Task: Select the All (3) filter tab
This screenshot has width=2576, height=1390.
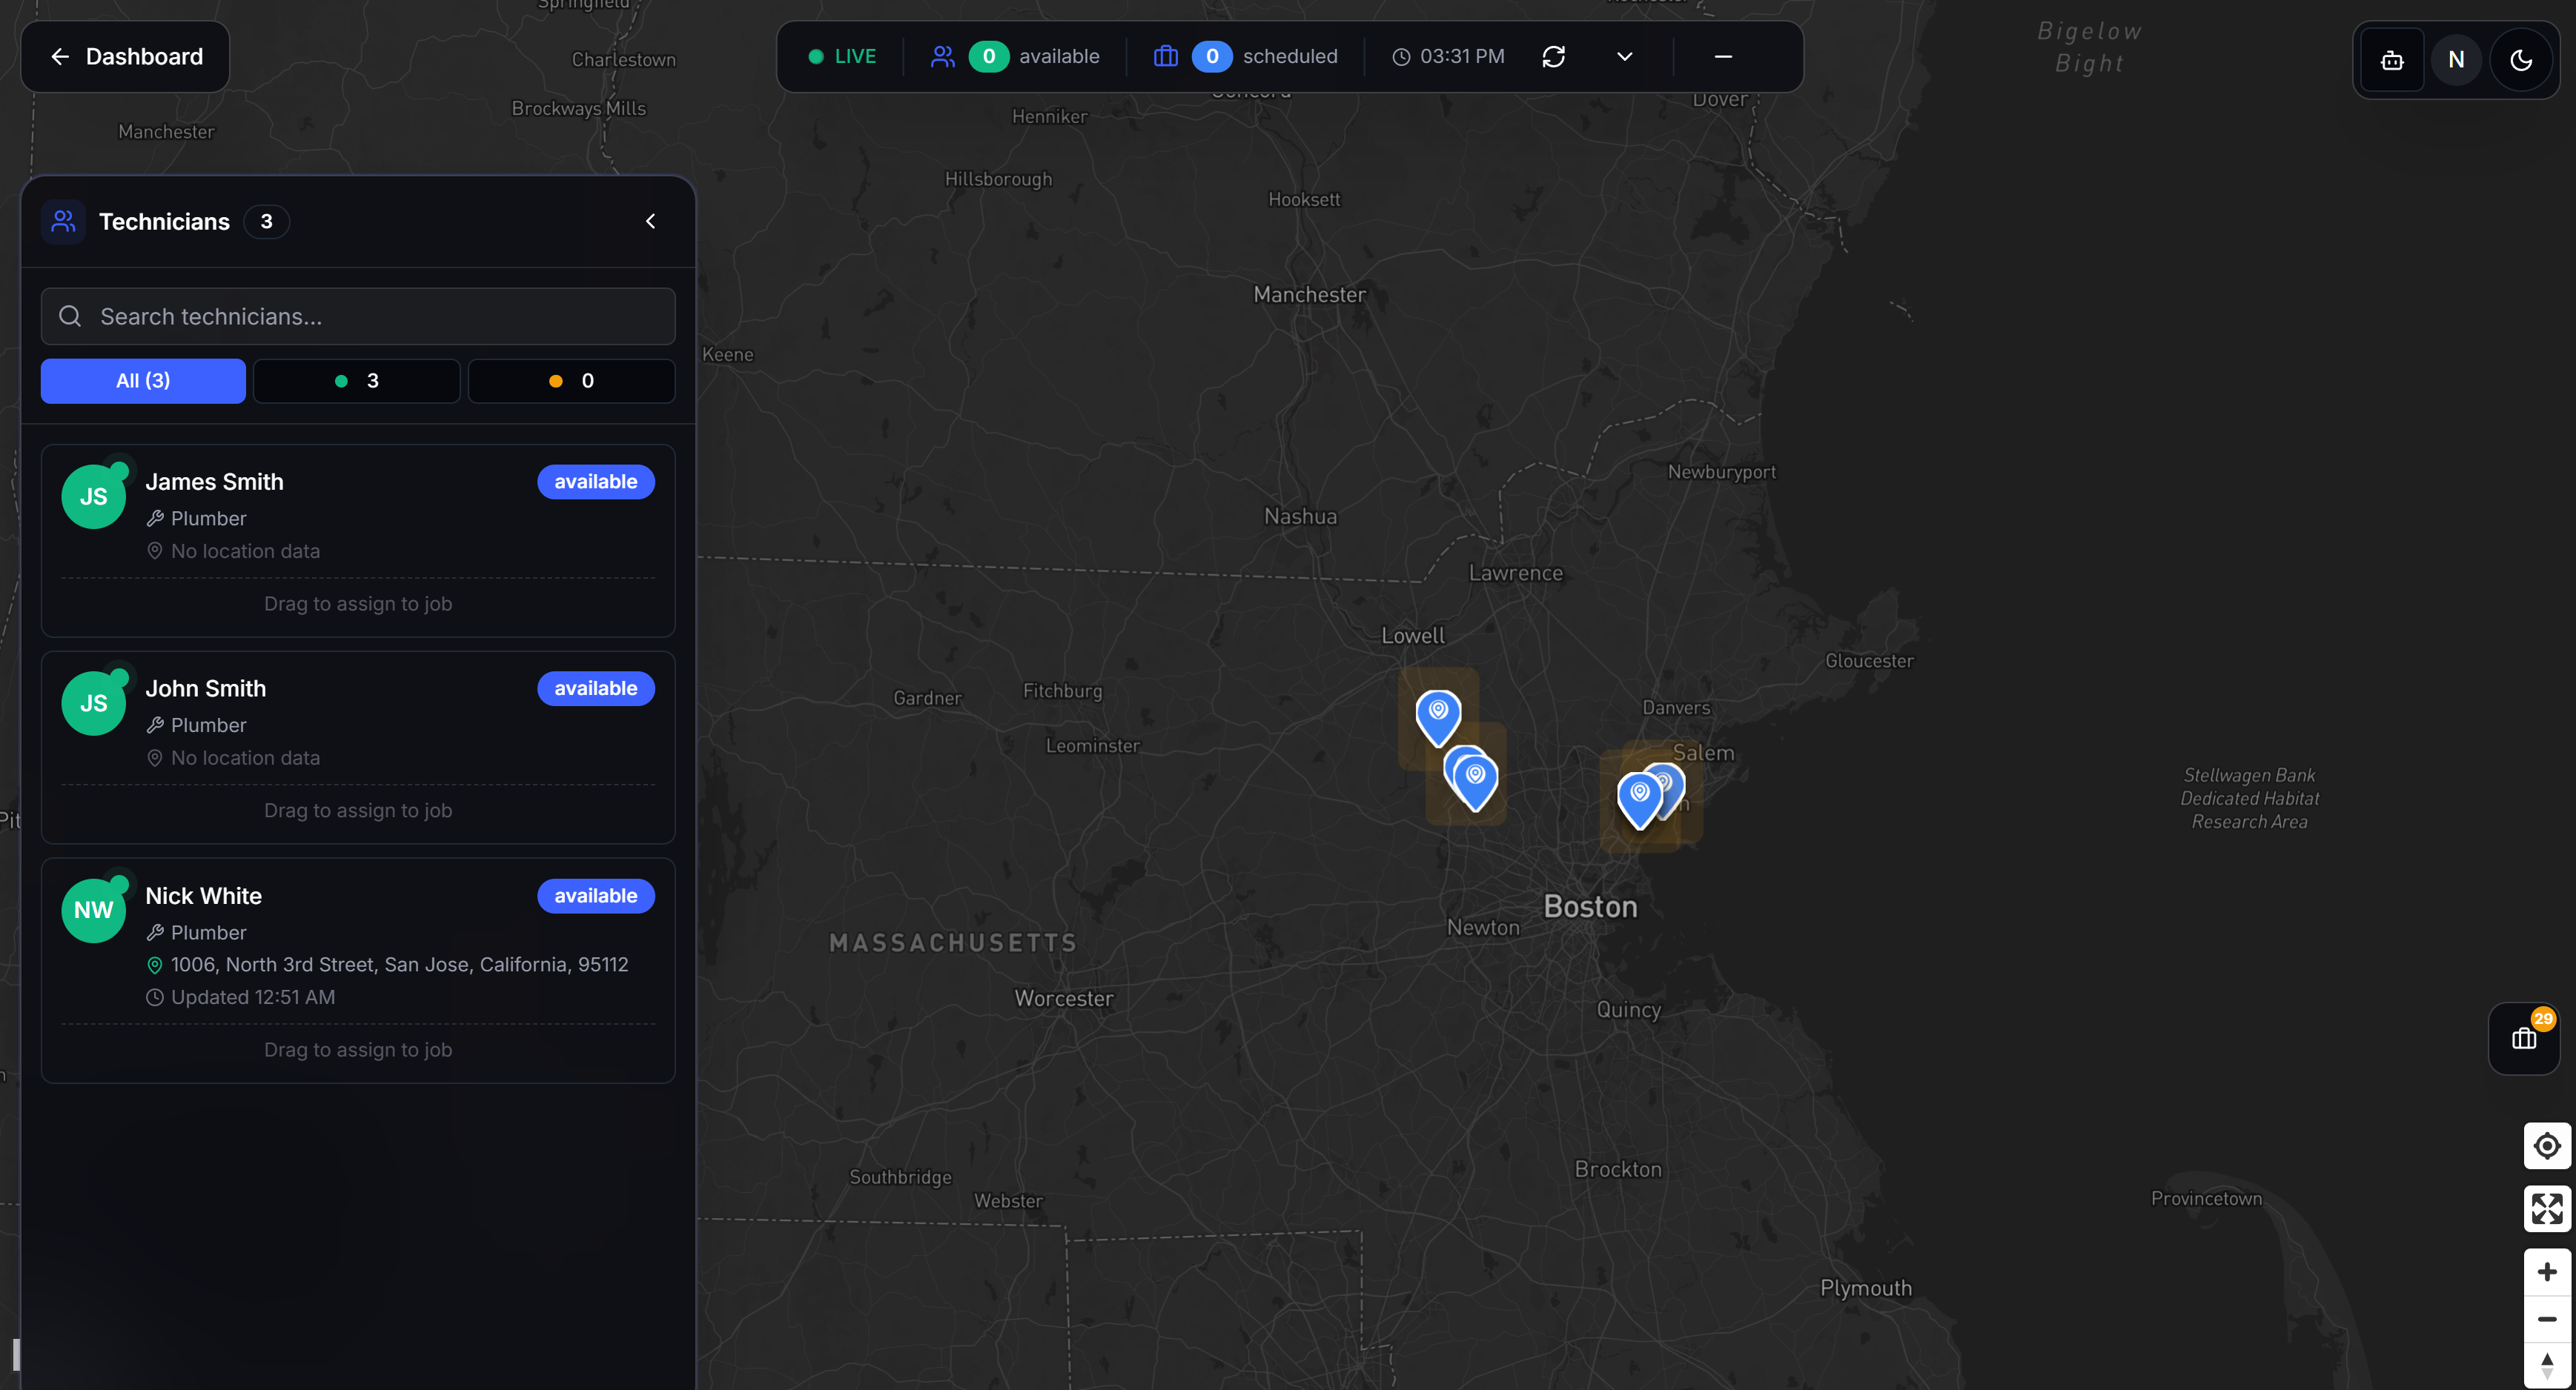Action: coord(143,381)
